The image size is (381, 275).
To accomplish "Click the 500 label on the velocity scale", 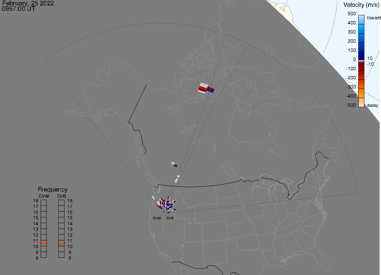I will (352, 14).
